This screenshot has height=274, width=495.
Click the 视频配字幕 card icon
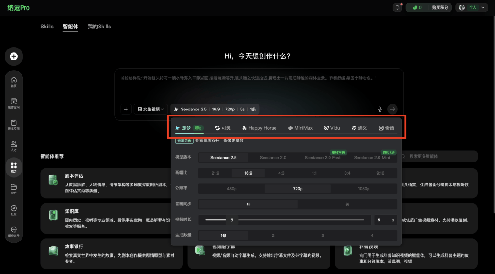coord(200,251)
